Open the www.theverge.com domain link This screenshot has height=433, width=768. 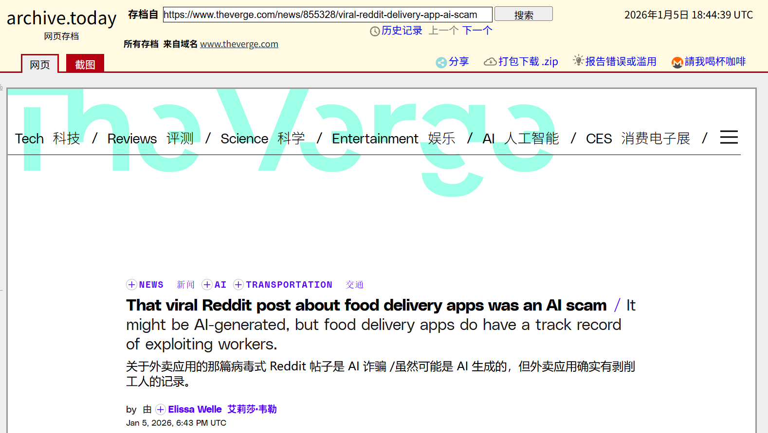239,44
